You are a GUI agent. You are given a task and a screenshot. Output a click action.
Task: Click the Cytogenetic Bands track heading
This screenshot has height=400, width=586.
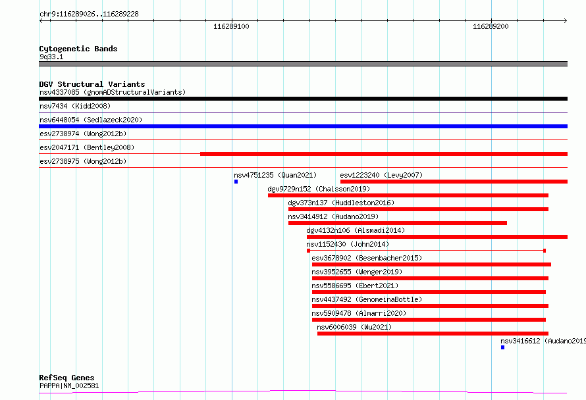coord(78,49)
